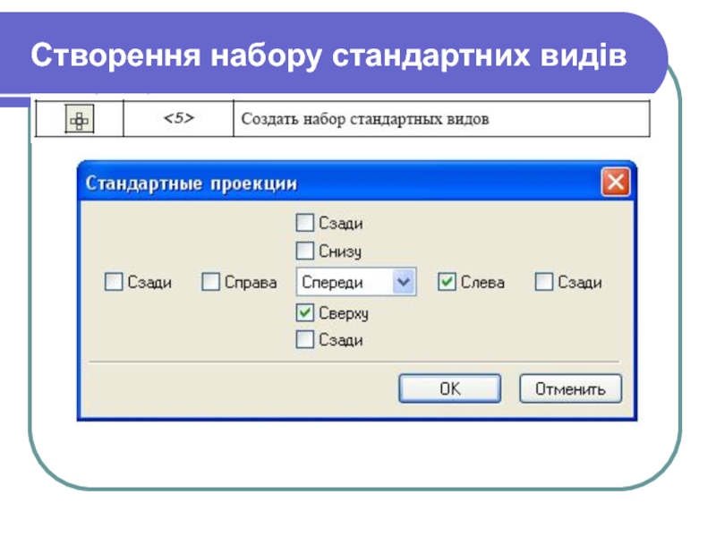Image resolution: width=716 pixels, height=537 pixels.
Task: Check the Снизу projection checkbox
Action: tap(305, 251)
